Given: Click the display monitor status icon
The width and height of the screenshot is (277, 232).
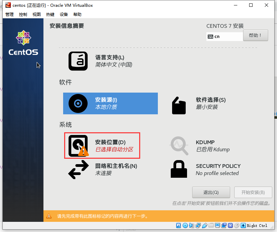Looking at the screenshot, I should pyautogui.click(x=218, y=226).
